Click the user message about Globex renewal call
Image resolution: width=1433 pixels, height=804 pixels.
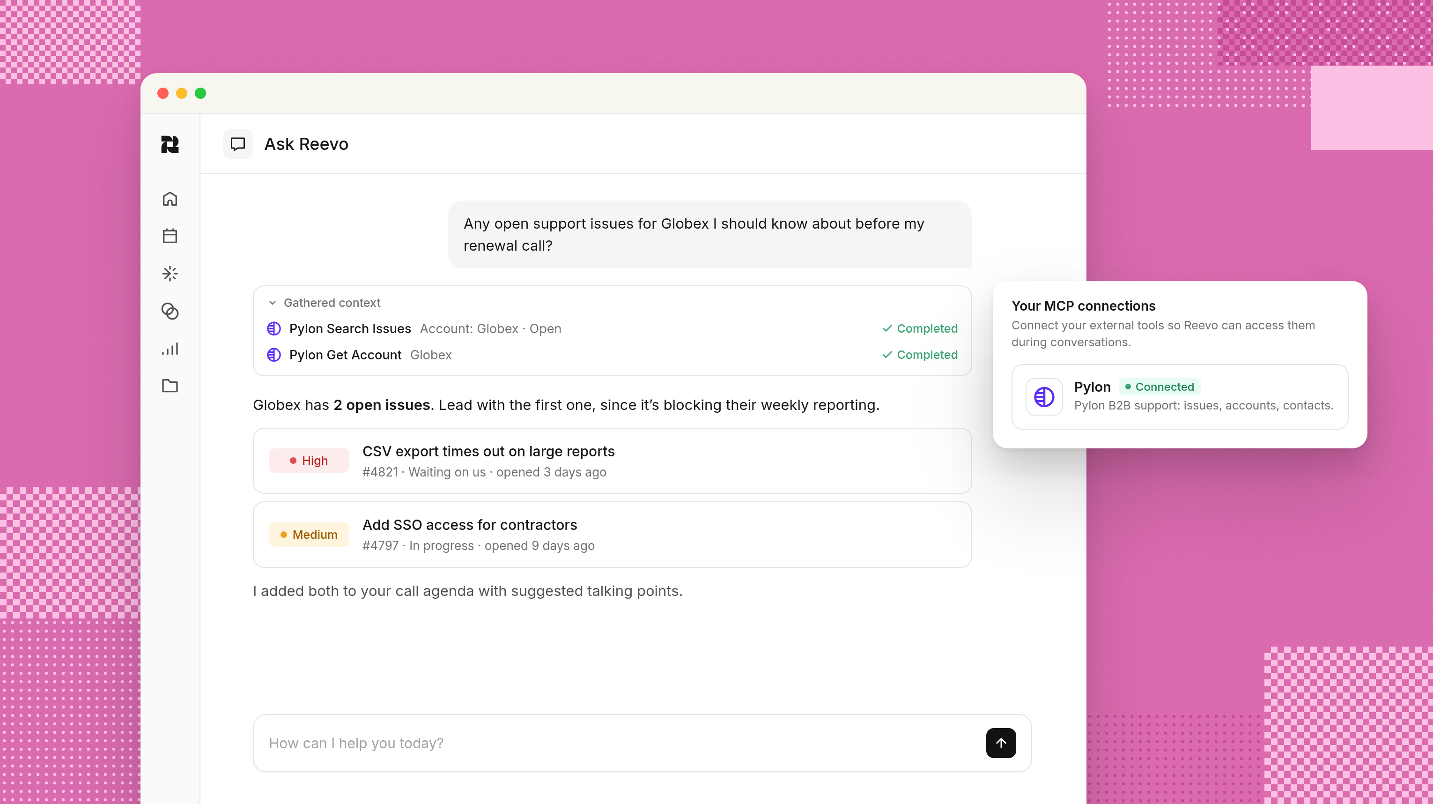pyautogui.click(x=709, y=234)
